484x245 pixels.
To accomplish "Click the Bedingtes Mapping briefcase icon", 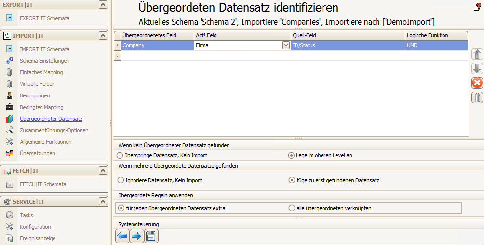I will [10, 107].
